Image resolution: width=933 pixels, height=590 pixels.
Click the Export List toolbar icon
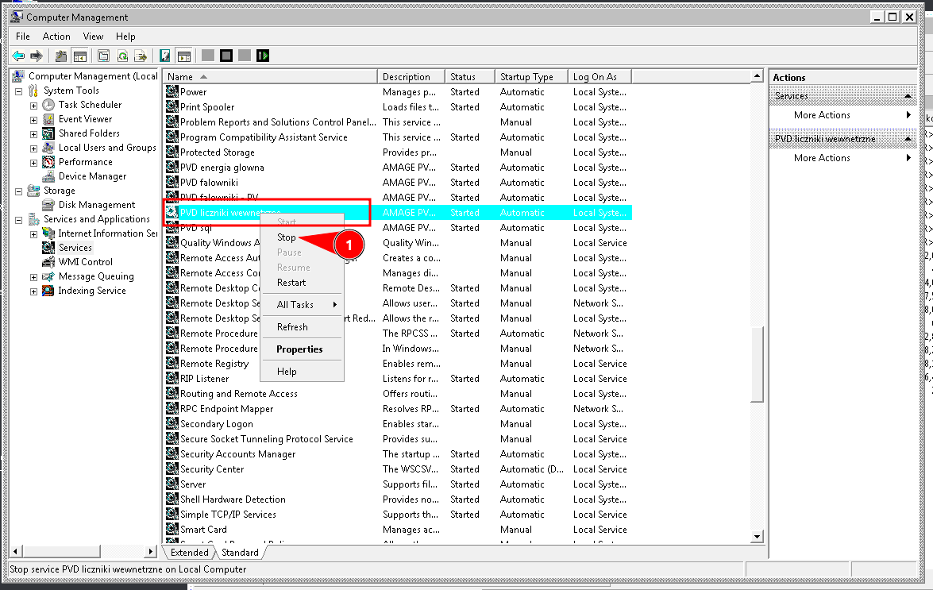(141, 56)
